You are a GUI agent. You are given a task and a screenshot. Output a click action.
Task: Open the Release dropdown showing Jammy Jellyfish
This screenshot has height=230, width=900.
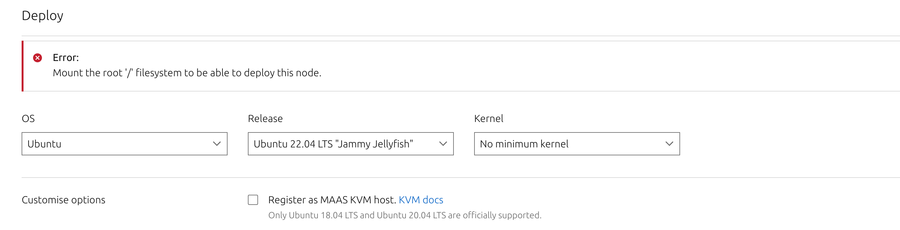tap(350, 144)
